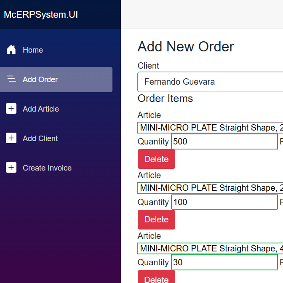Click the plus icon beside Add Article
This screenshot has height=283, width=283.
click(x=11, y=109)
